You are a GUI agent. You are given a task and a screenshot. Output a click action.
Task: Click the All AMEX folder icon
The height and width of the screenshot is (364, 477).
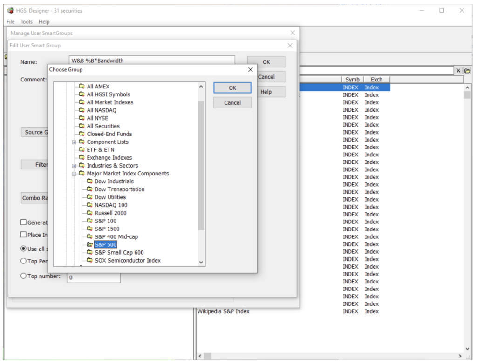click(82, 86)
